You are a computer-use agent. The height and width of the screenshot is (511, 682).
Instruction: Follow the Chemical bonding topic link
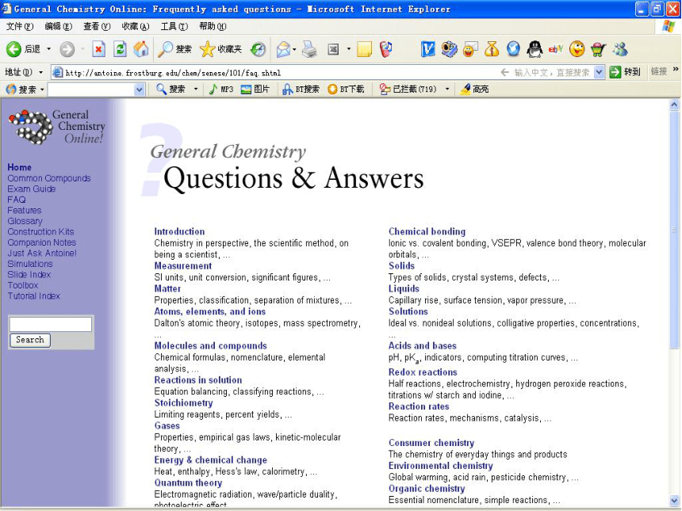(x=427, y=231)
